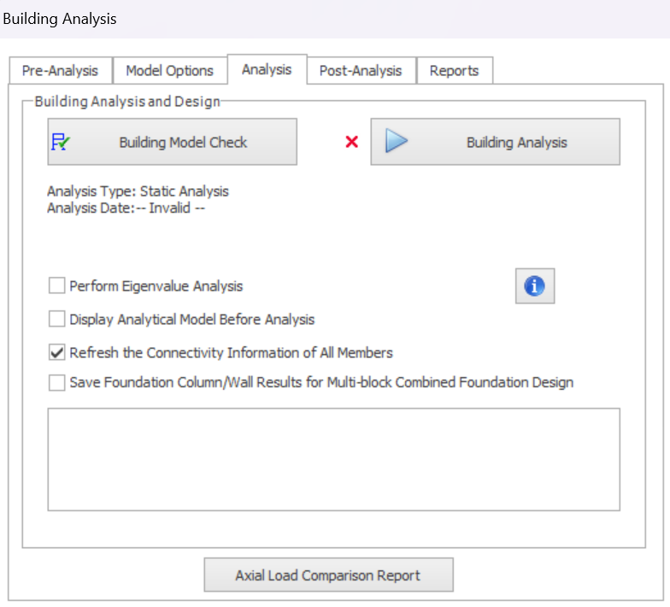This screenshot has width=670, height=607.
Task: Enable Perform Eigenvalue Analysis checkbox
Action: click(x=56, y=286)
